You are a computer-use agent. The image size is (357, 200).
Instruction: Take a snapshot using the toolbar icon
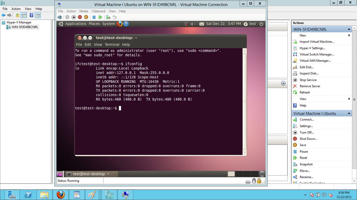coord(108,17)
